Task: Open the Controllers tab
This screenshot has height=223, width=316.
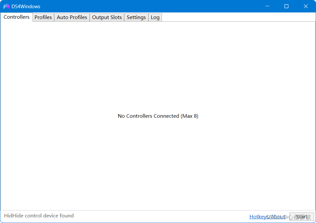Action: (x=16, y=17)
